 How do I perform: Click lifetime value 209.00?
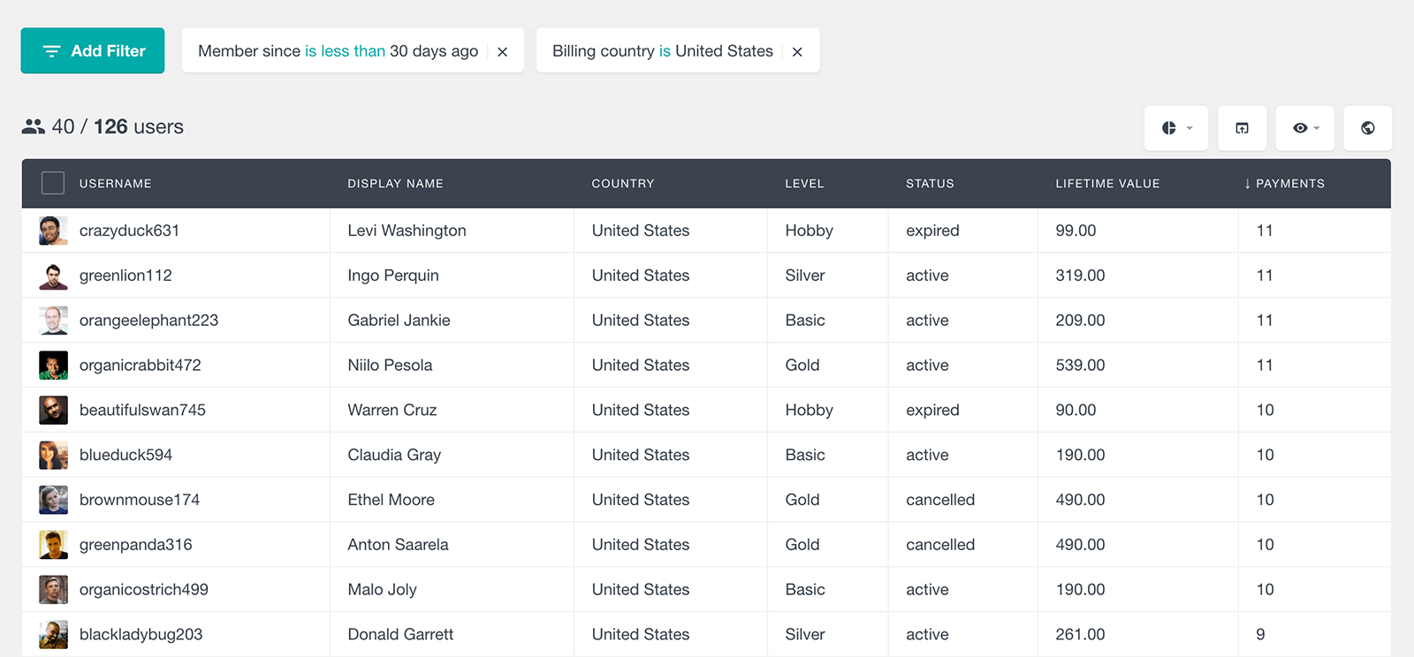click(1080, 321)
